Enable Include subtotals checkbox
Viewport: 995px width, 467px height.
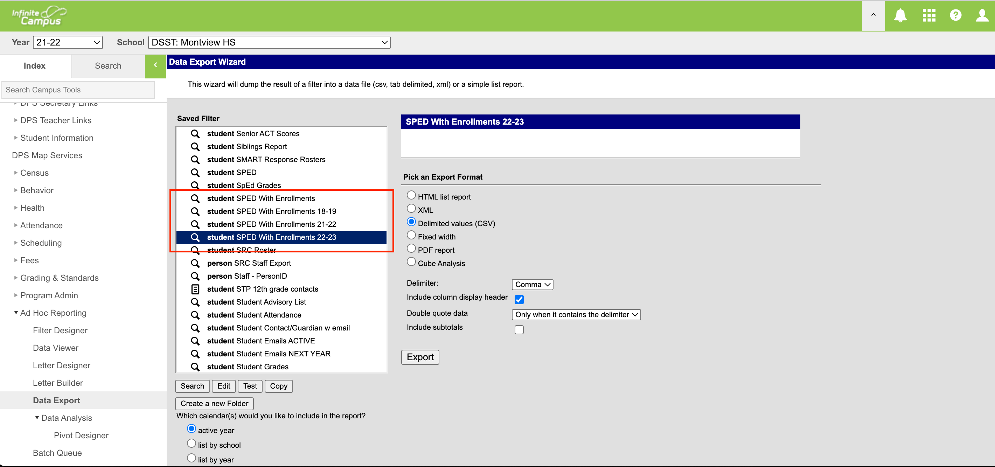(x=519, y=329)
